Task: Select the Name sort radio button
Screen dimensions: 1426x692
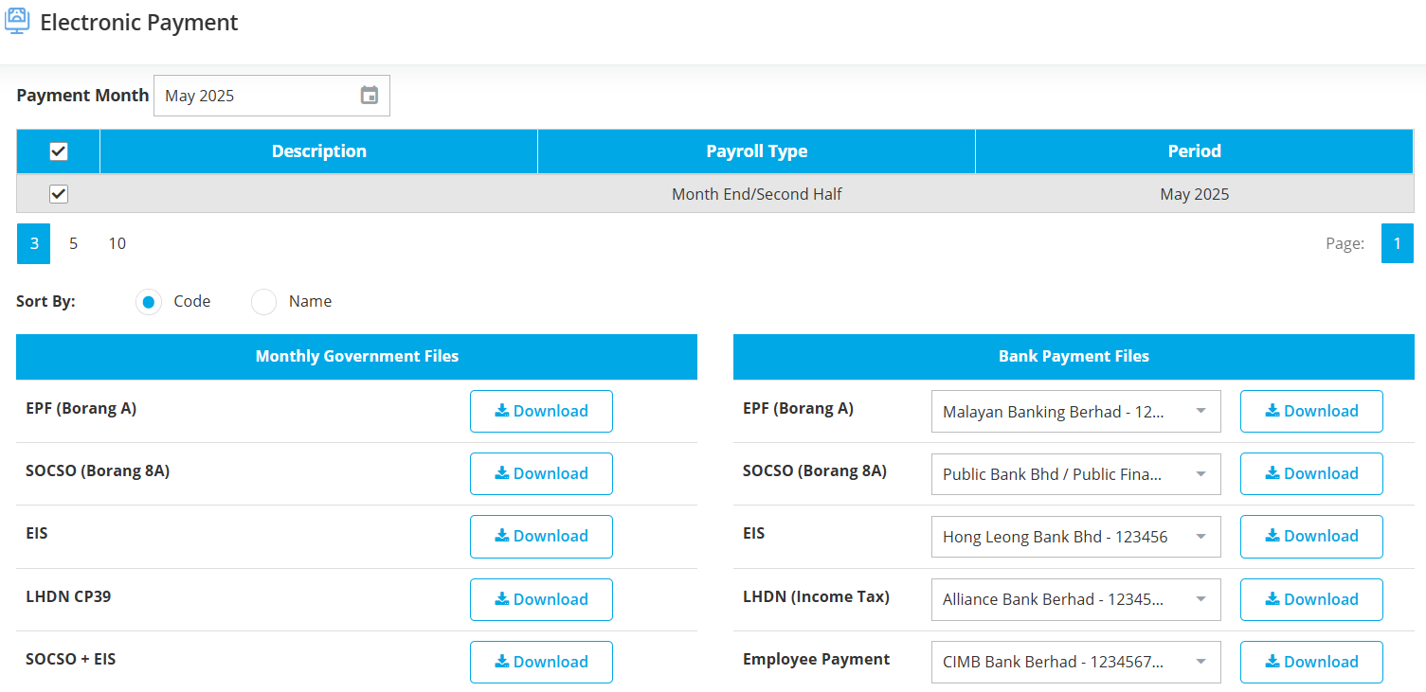Action: [x=263, y=302]
